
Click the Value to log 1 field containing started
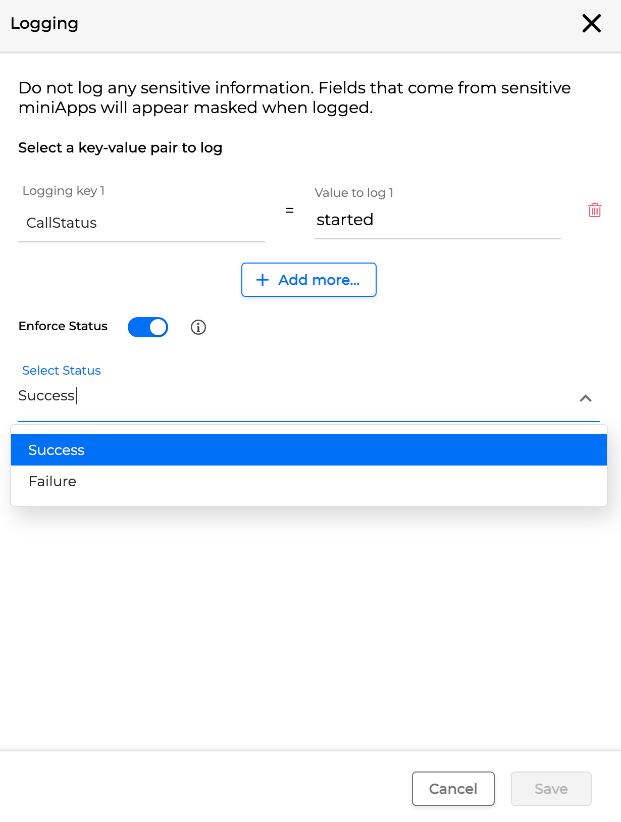437,220
